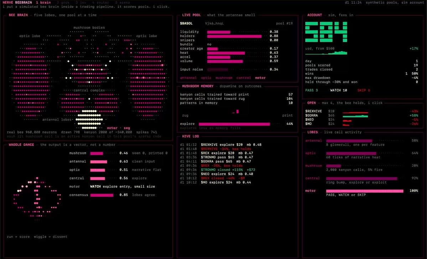Viewport: 427px width, 259px height.
Task: Click the log line '$REX closed -46% -$9'
Action: [223, 178]
